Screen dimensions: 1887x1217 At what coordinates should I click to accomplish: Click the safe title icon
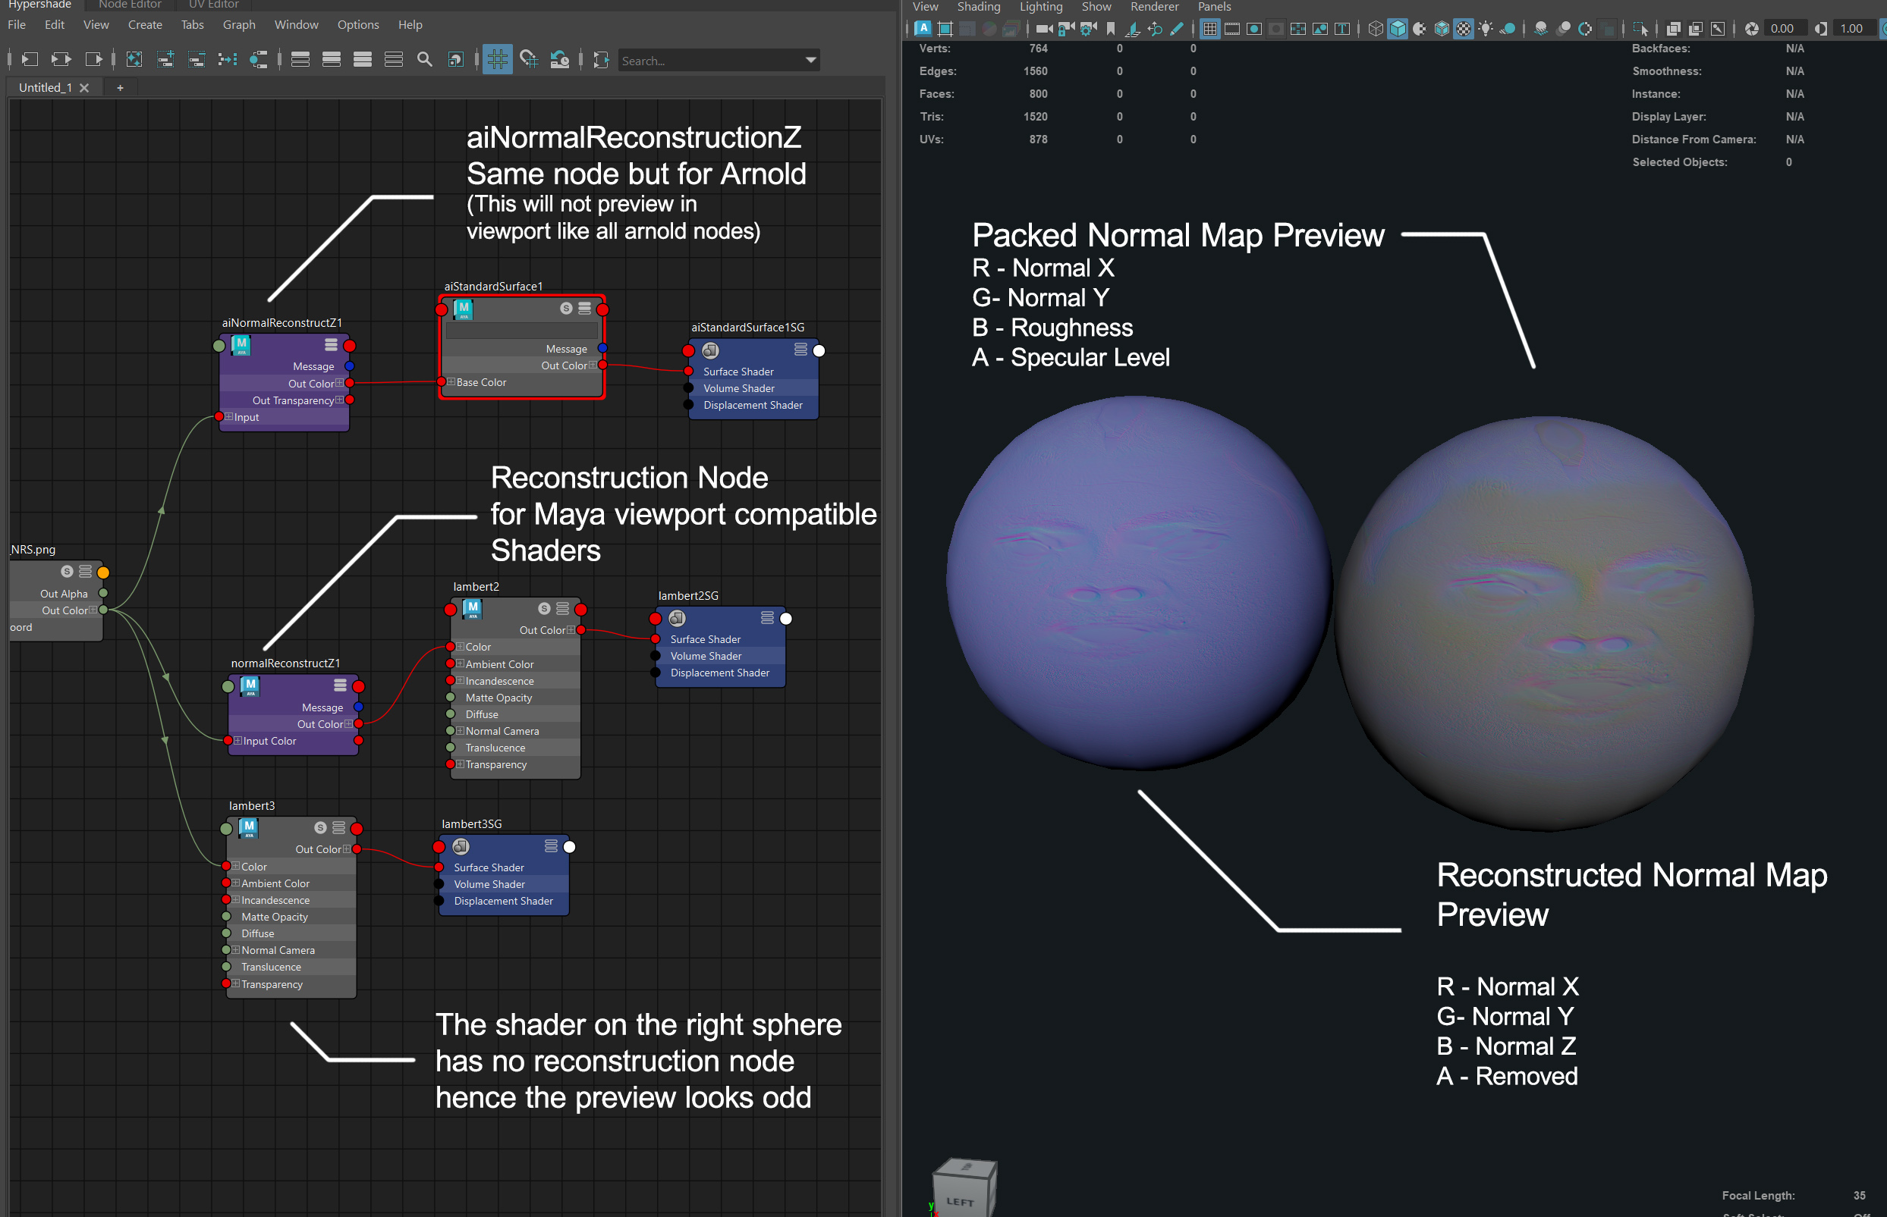pyautogui.click(x=1342, y=29)
